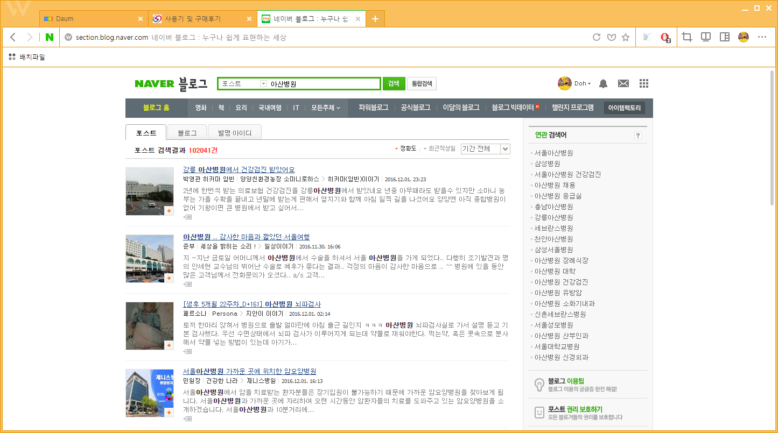Go back with the browser back arrow
This screenshot has height=433, width=778.
coord(13,37)
